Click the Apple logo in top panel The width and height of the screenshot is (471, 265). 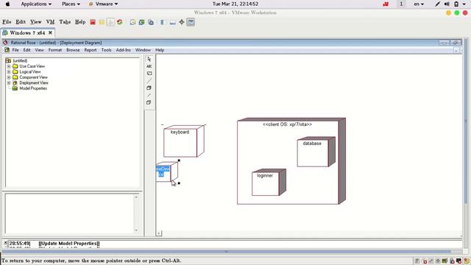[8, 4]
